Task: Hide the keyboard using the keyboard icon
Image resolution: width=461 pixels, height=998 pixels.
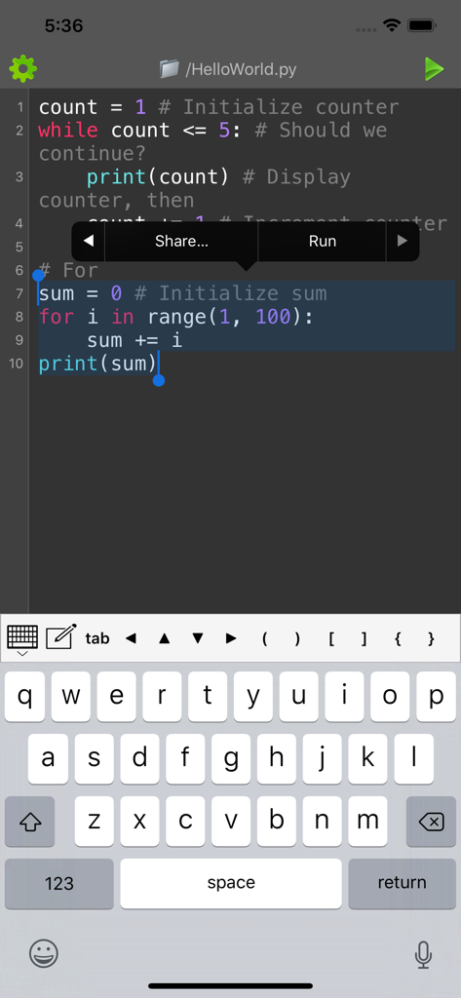Action: (x=22, y=639)
